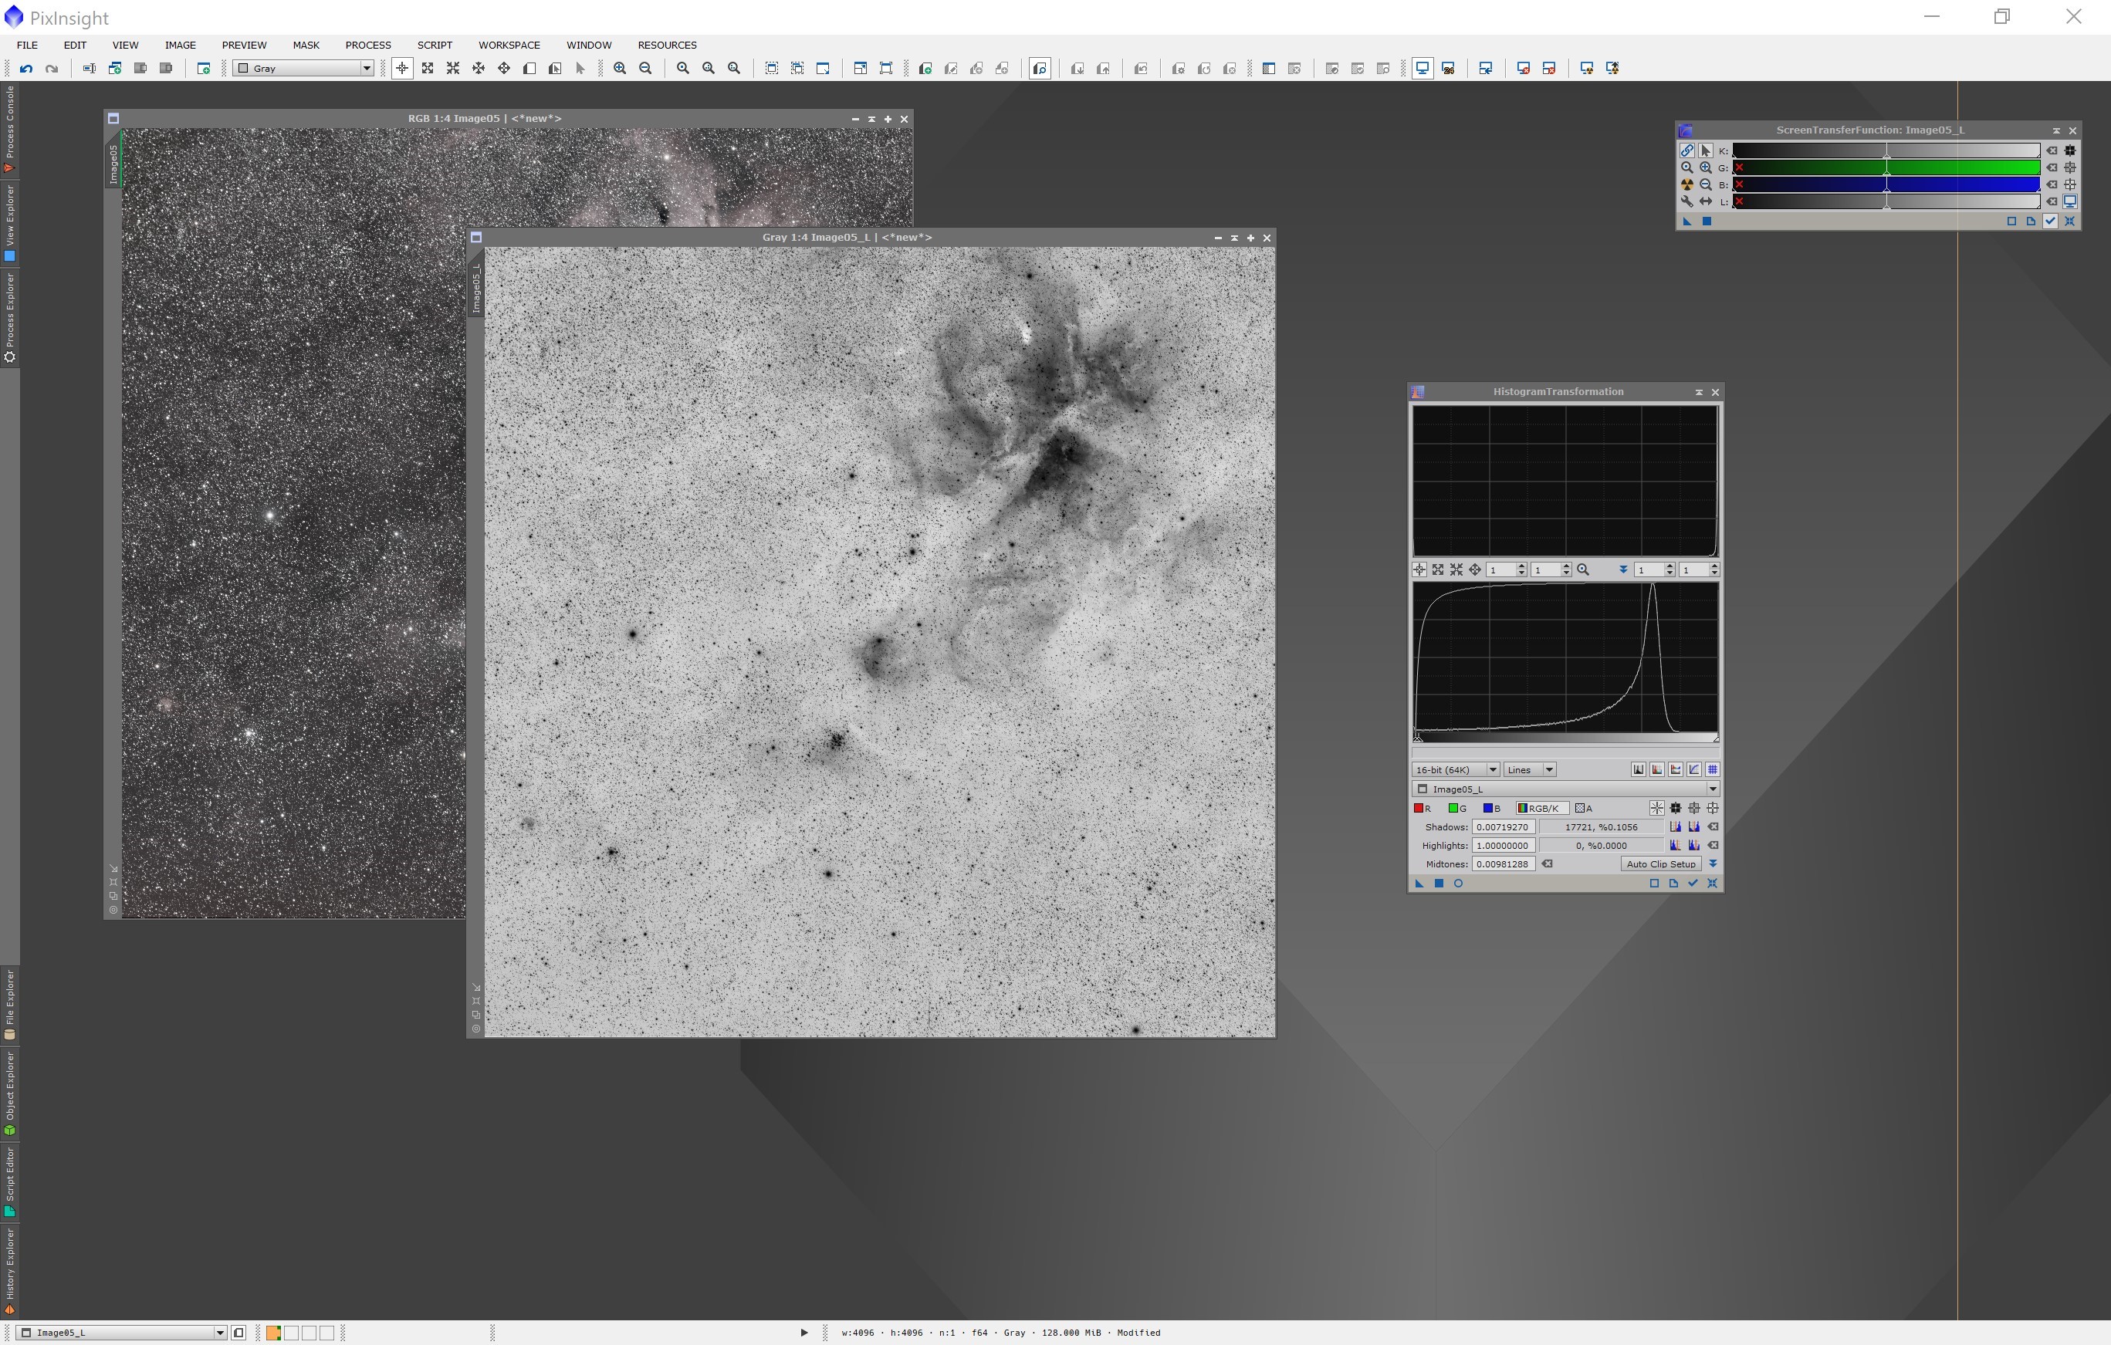Open the WORKSPACE menu
2111x1345 pixels.
[509, 45]
